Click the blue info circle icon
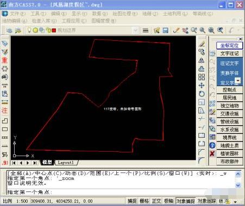 tap(212, 145)
